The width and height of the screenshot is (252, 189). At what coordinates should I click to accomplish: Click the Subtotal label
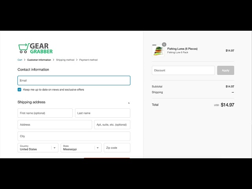point(157,87)
